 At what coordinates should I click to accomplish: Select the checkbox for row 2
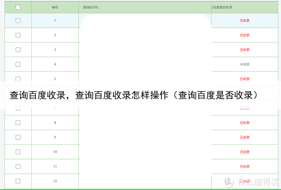(18, 35)
